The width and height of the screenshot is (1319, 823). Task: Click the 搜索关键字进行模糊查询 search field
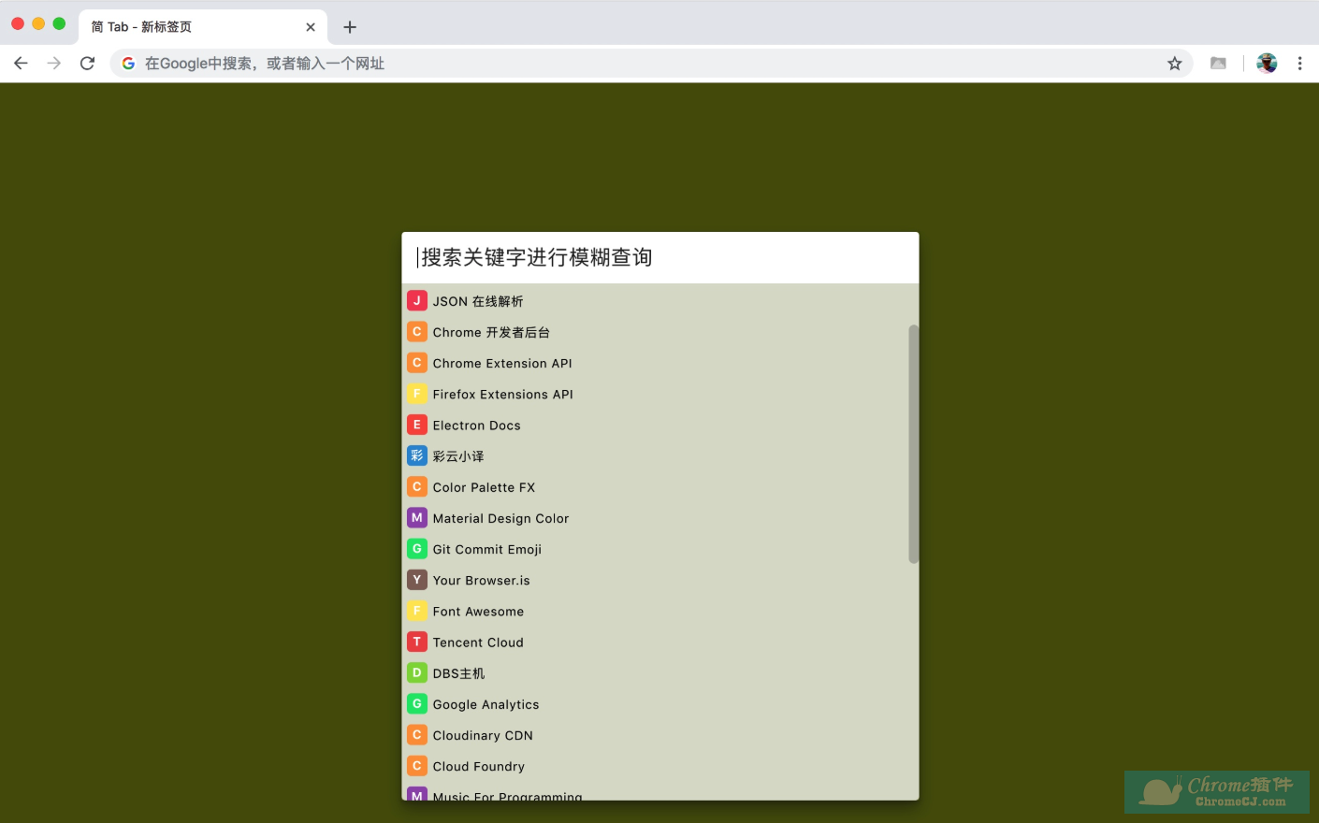pyautogui.click(x=660, y=258)
